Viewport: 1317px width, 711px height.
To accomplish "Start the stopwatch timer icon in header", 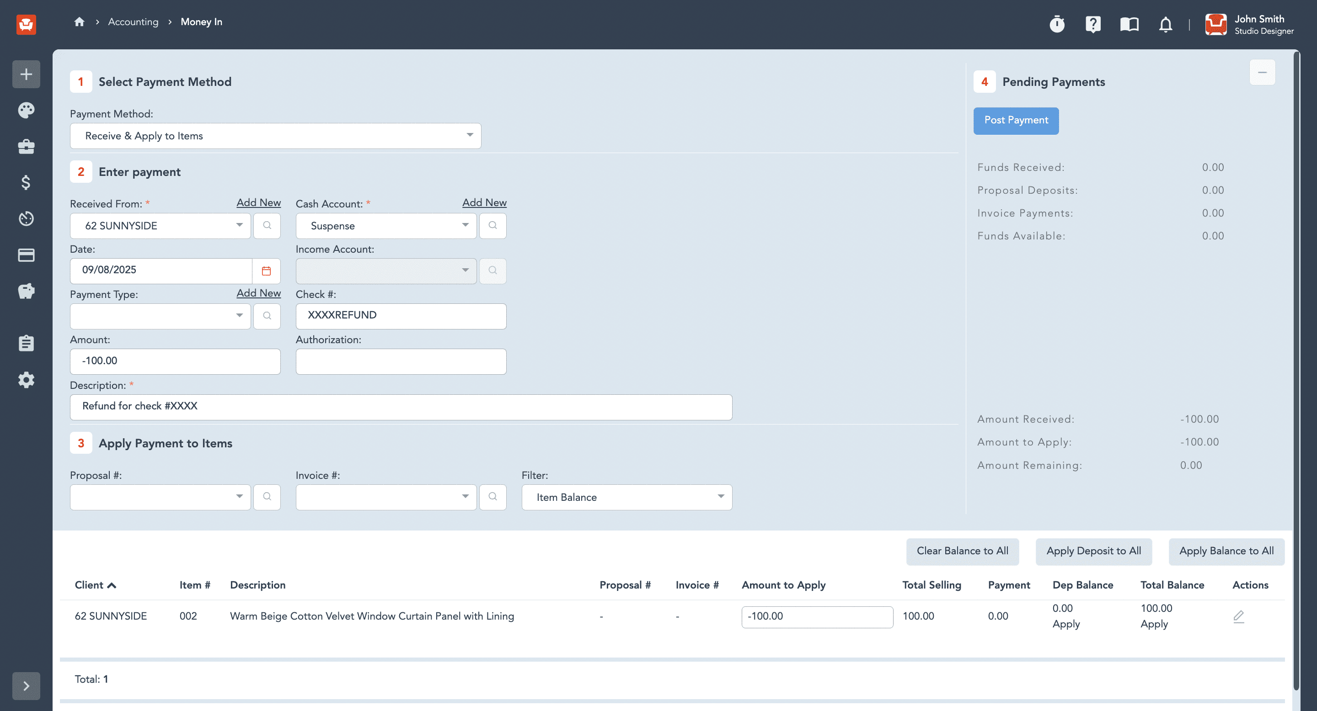I will coord(1057,23).
